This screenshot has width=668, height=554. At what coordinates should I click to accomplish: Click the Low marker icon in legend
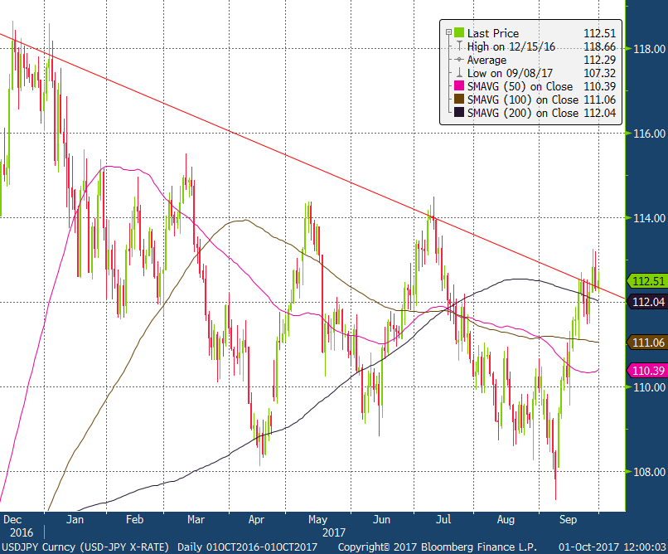tap(459, 73)
